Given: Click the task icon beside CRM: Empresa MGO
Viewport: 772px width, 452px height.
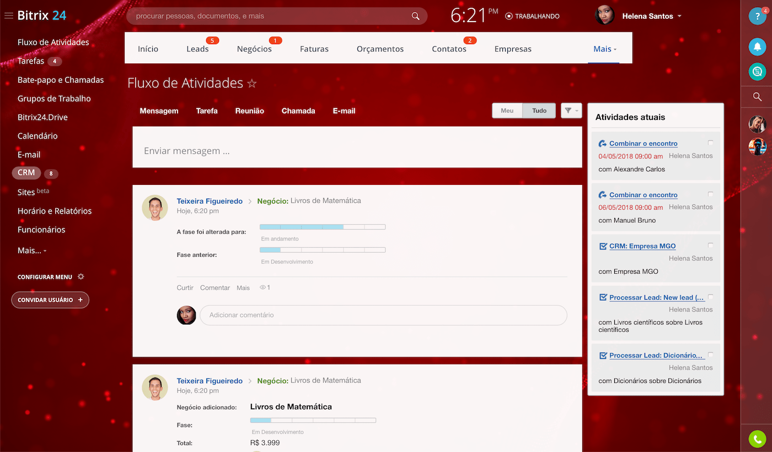Looking at the screenshot, I should pyautogui.click(x=603, y=246).
